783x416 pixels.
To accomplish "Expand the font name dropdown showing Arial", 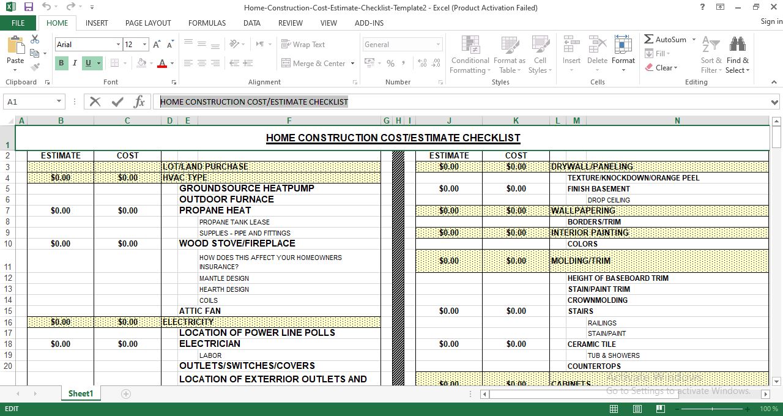I will [118, 45].
